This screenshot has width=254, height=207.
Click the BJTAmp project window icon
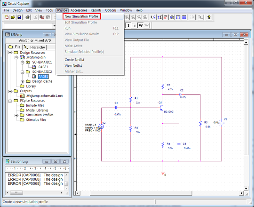pyautogui.click(x=8, y=34)
